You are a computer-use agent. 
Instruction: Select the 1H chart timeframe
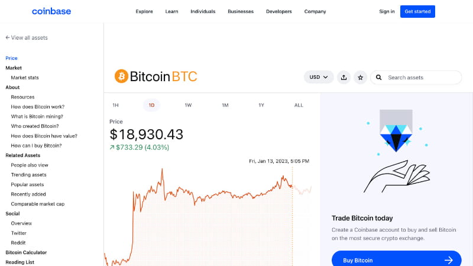coord(115,105)
